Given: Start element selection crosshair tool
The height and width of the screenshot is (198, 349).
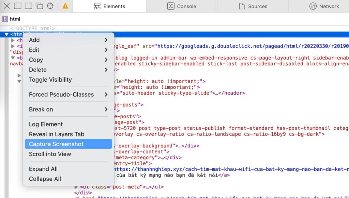Looking at the screenshot, I should click(50, 6).
